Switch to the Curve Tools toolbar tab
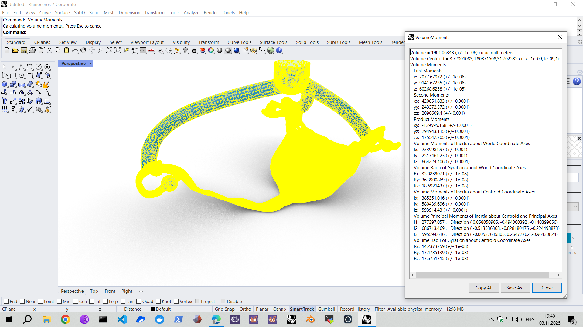Viewport: 583px width, 327px height. tap(240, 42)
